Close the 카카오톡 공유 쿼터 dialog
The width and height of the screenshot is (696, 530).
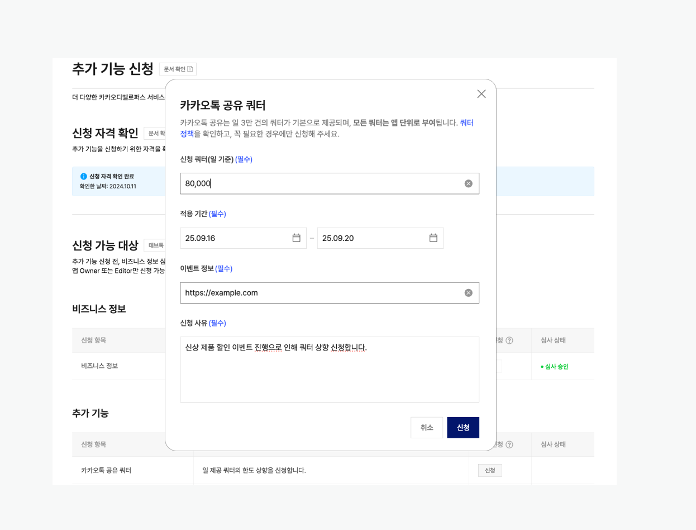pyautogui.click(x=482, y=94)
